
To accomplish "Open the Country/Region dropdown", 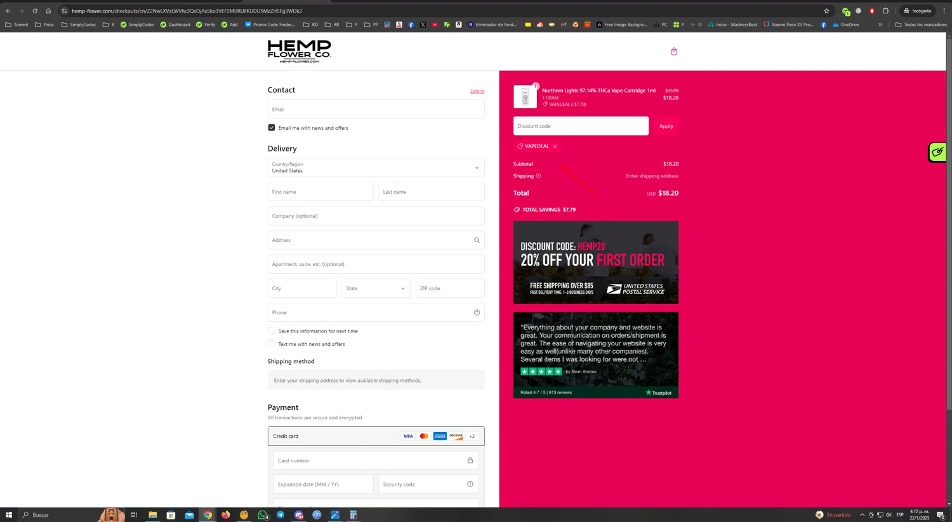I will click(x=376, y=168).
